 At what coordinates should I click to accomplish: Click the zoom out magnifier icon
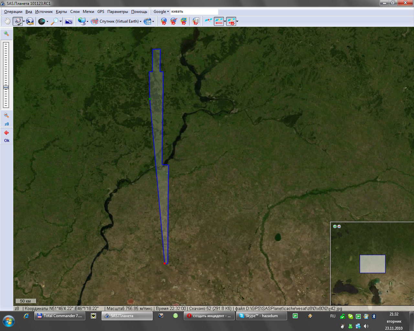[x=6, y=115]
